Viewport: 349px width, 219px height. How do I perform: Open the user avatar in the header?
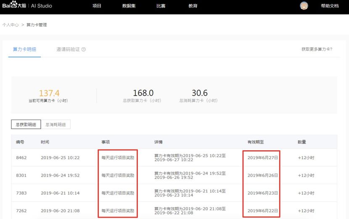tap(304, 6)
